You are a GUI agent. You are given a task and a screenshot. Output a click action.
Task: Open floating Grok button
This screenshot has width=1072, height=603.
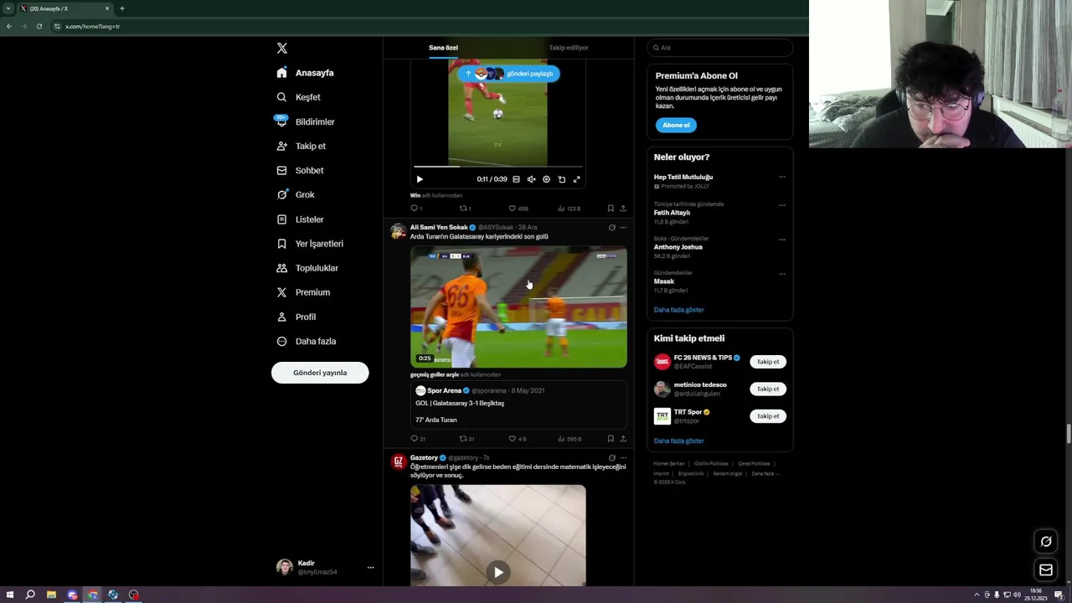(x=1046, y=542)
